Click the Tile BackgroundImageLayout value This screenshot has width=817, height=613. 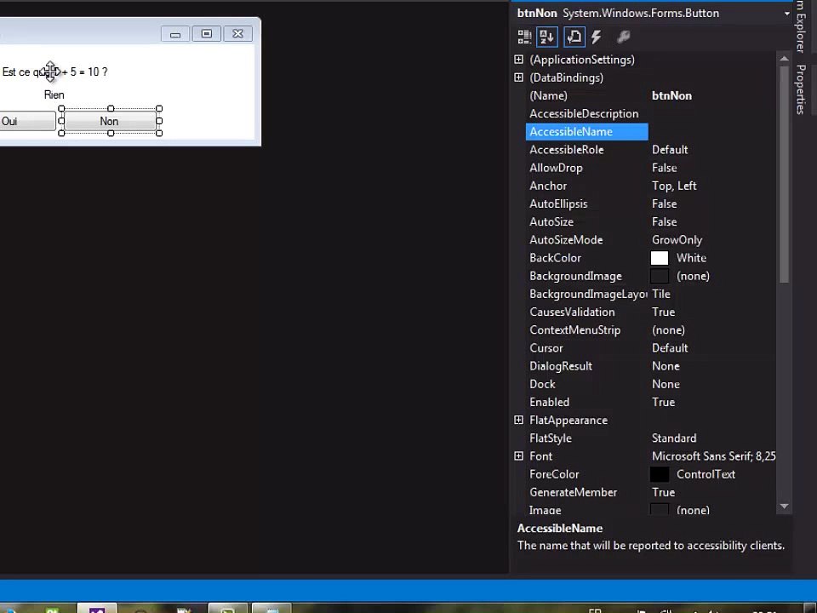click(660, 294)
